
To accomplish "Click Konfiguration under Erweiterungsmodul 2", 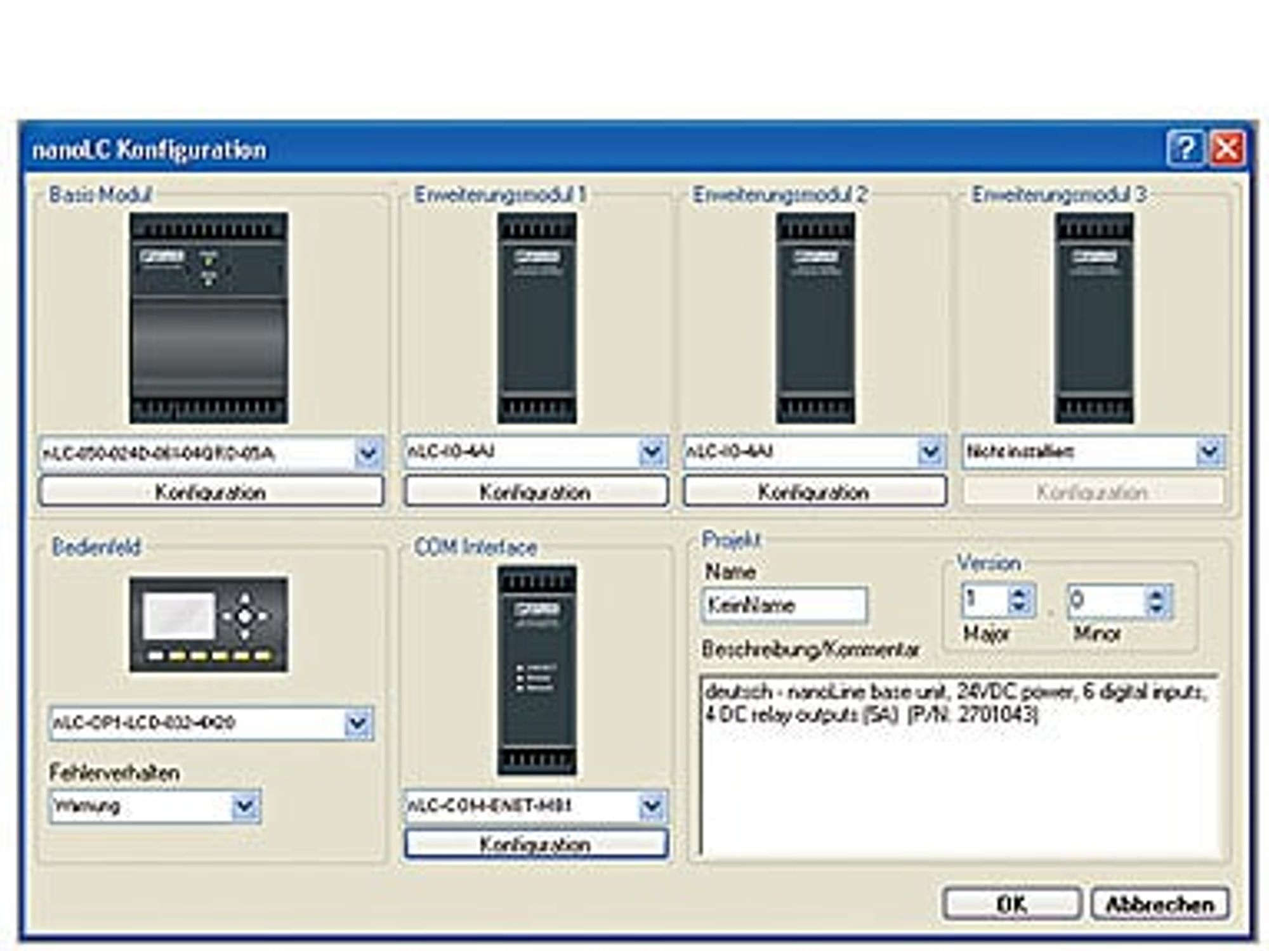I will pyautogui.click(x=815, y=492).
